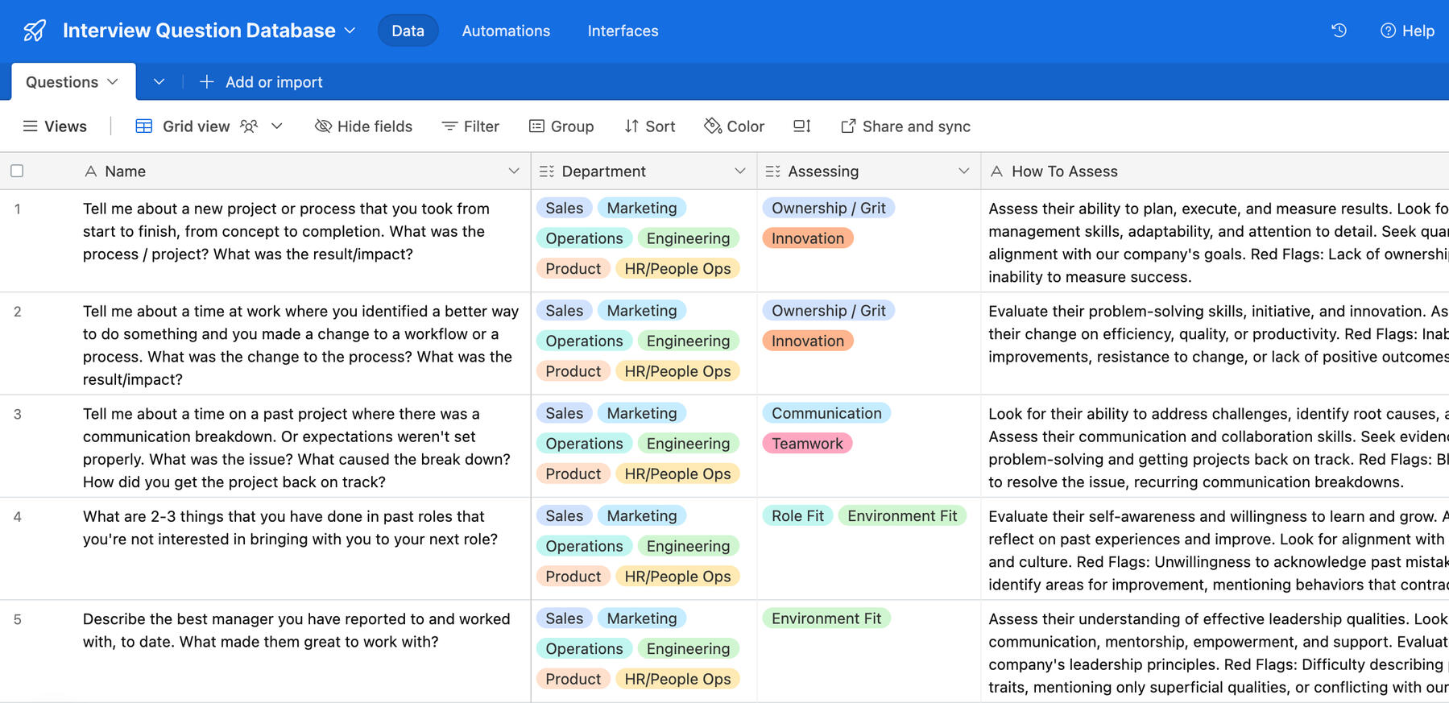Expand the Assessing column dropdown arrow
Image resolution: width=1449 pixels, height=703 pixels.
click(x=963, y=171)
